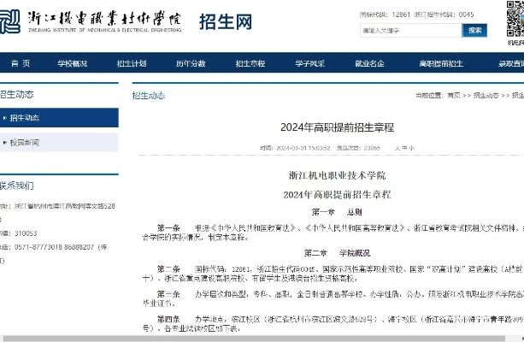524x342 pixels.
Task: Select 招生章程 in the navigation bar
Action: pyautogui.click(x=250, y=64)
